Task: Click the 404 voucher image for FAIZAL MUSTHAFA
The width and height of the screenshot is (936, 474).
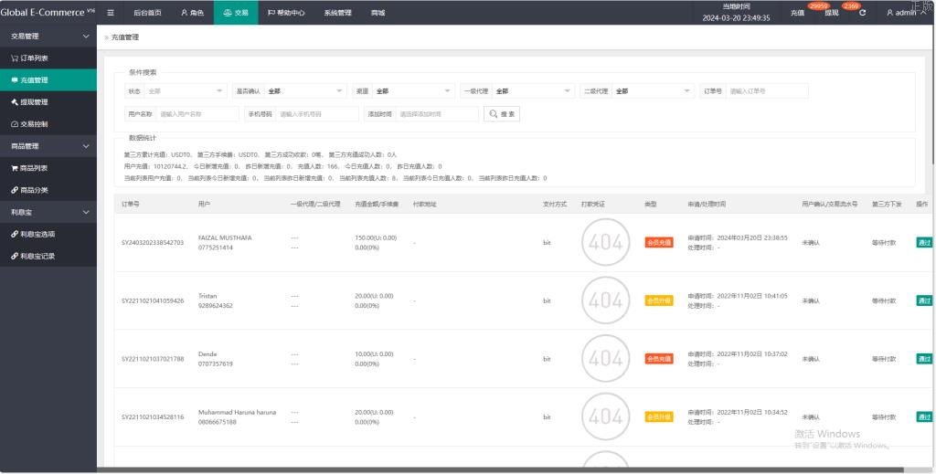Action: click(x=605, y=243)
